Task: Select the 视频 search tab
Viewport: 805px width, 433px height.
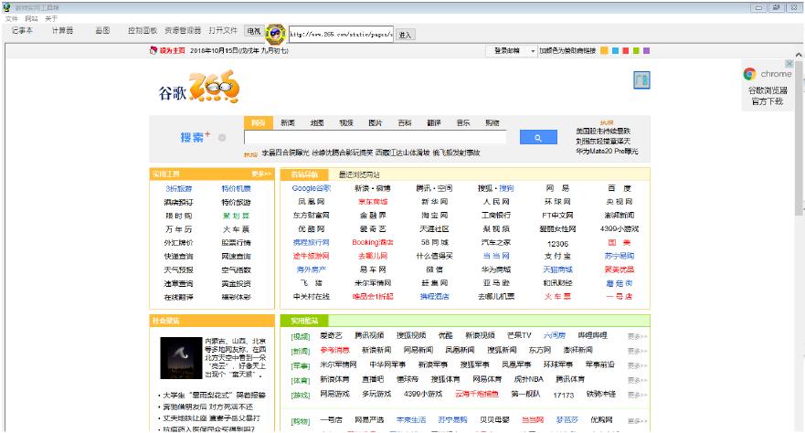Action: [x=346, y=123]
